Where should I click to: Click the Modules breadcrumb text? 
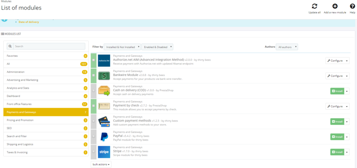pos(6,1)
